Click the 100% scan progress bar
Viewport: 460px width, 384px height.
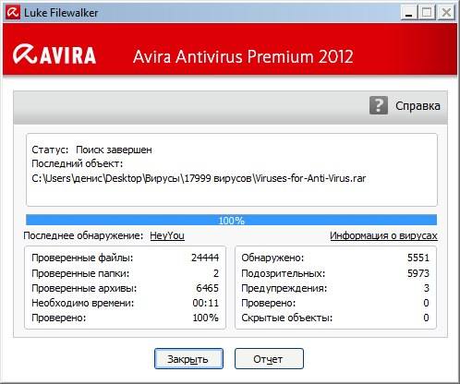coord(231,220)
